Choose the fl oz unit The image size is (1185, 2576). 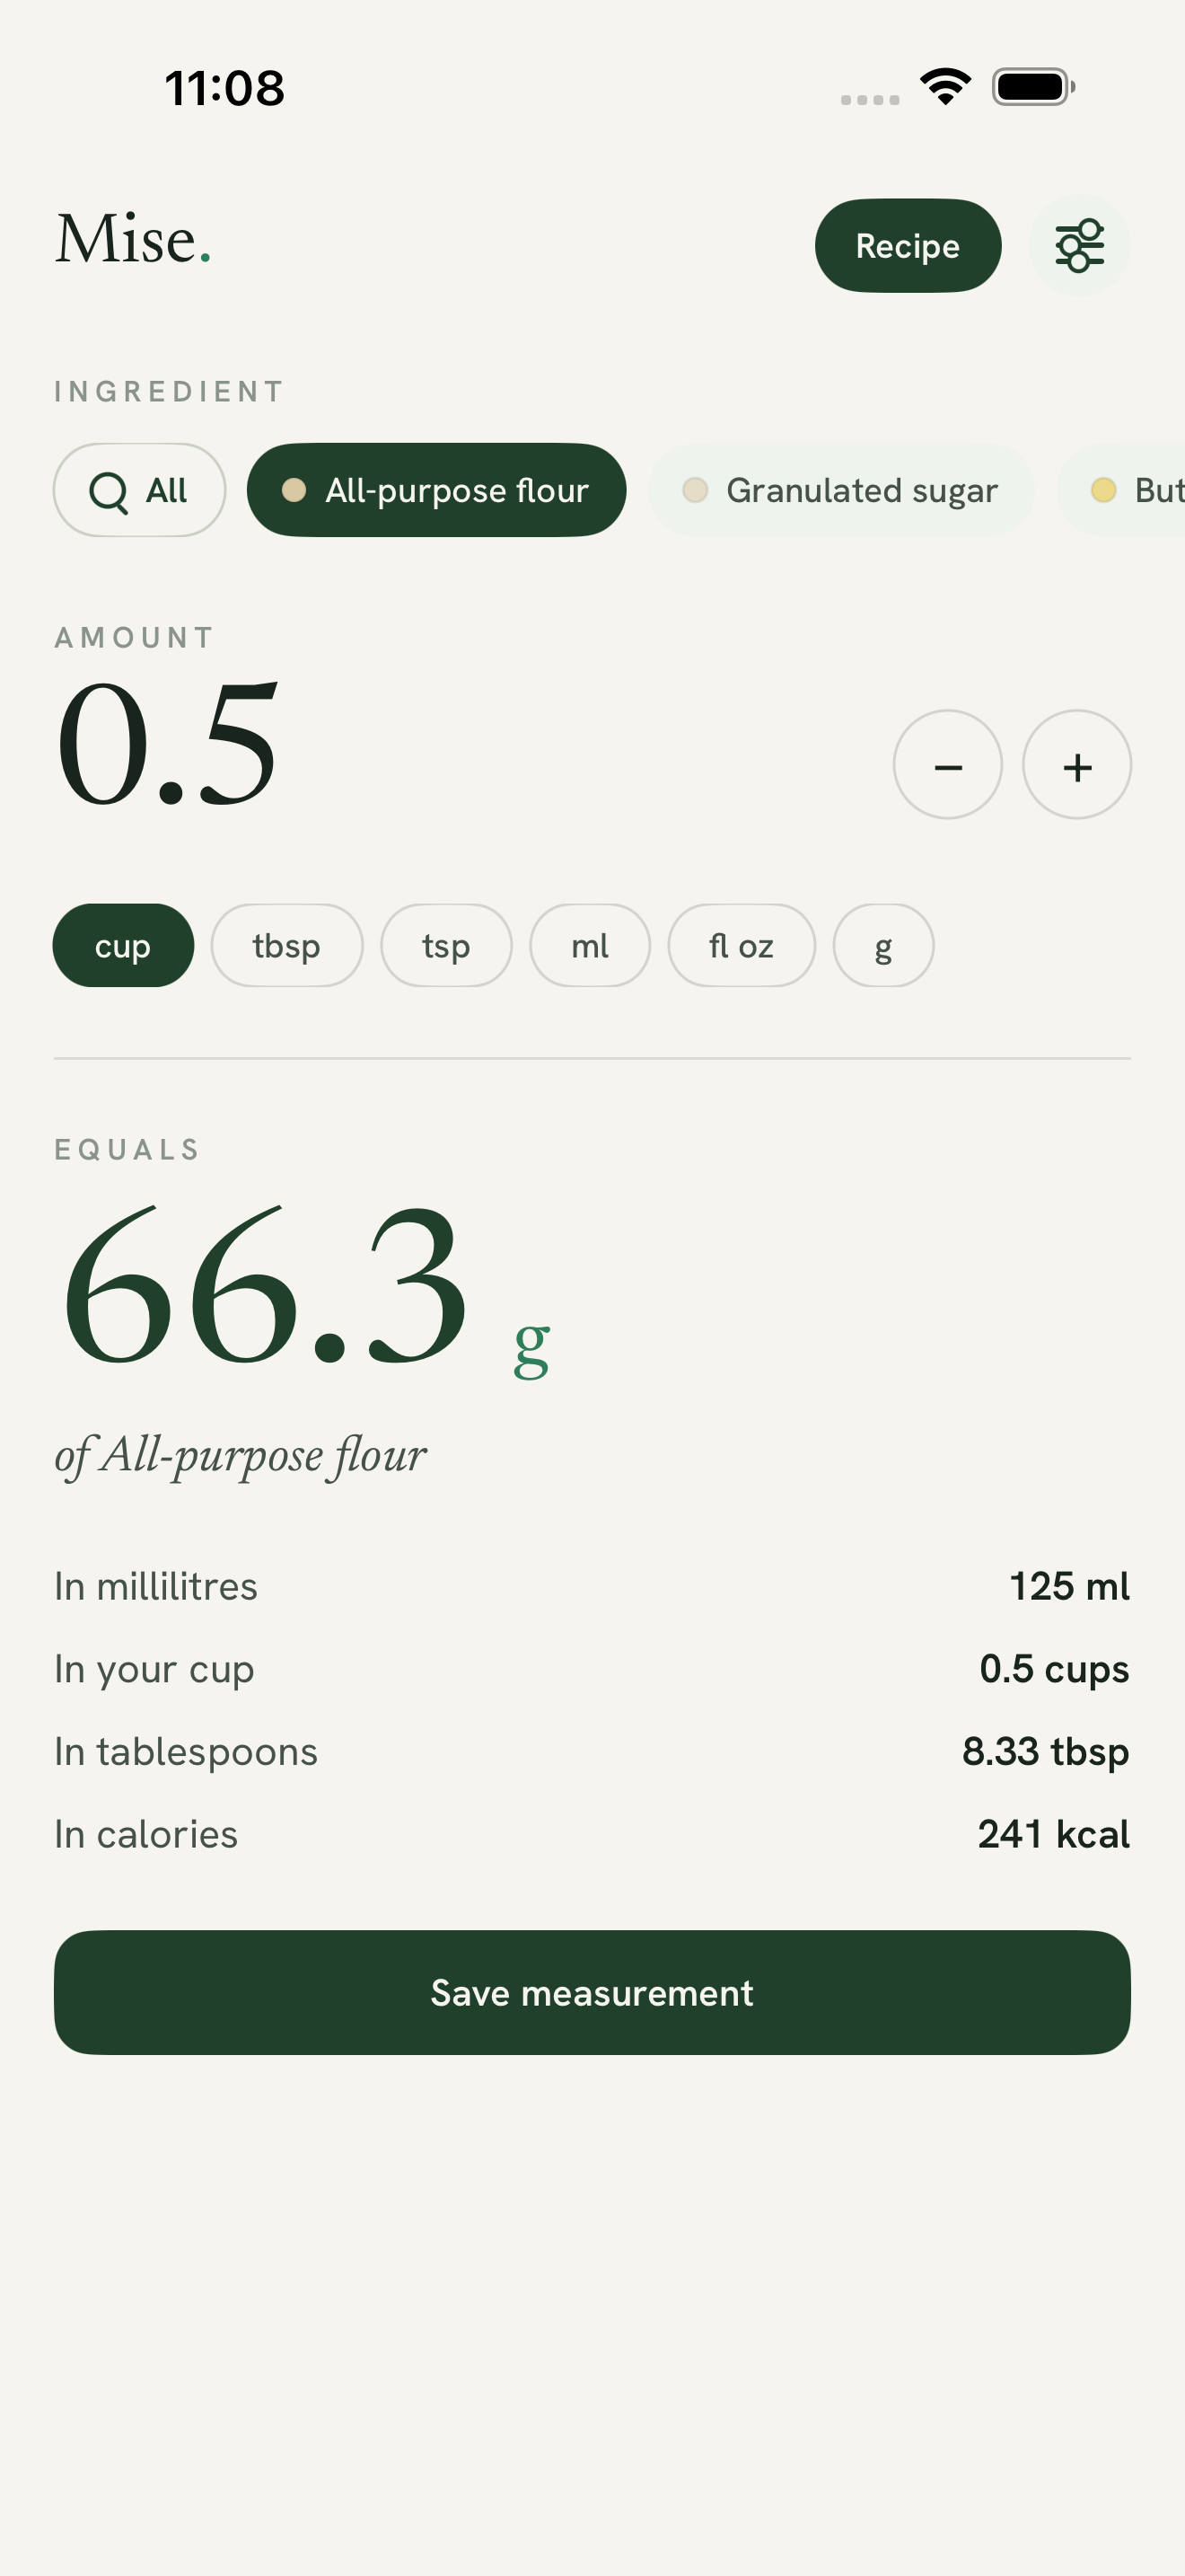(x=742, y=945)
